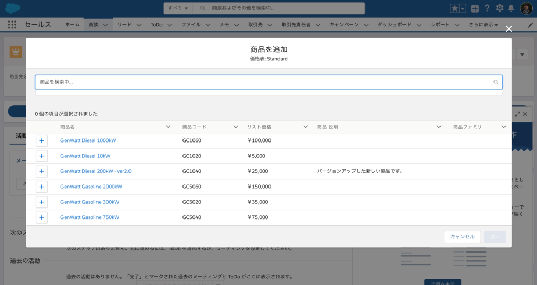Add GenWatt Gasoline 300kW with plus button
This screenshot has width=537, height=285.
click(x=41, y=202)
